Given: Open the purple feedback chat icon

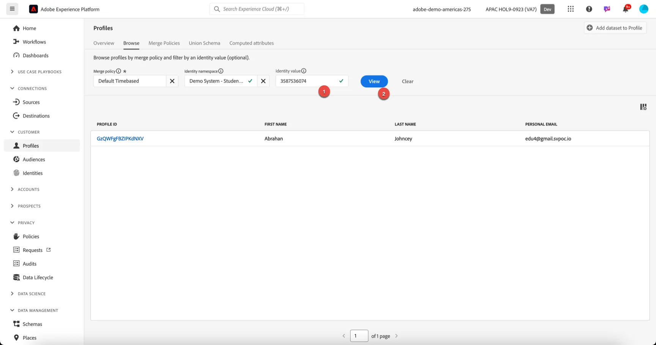Looking at the screenshot, I should pos(607,9).
